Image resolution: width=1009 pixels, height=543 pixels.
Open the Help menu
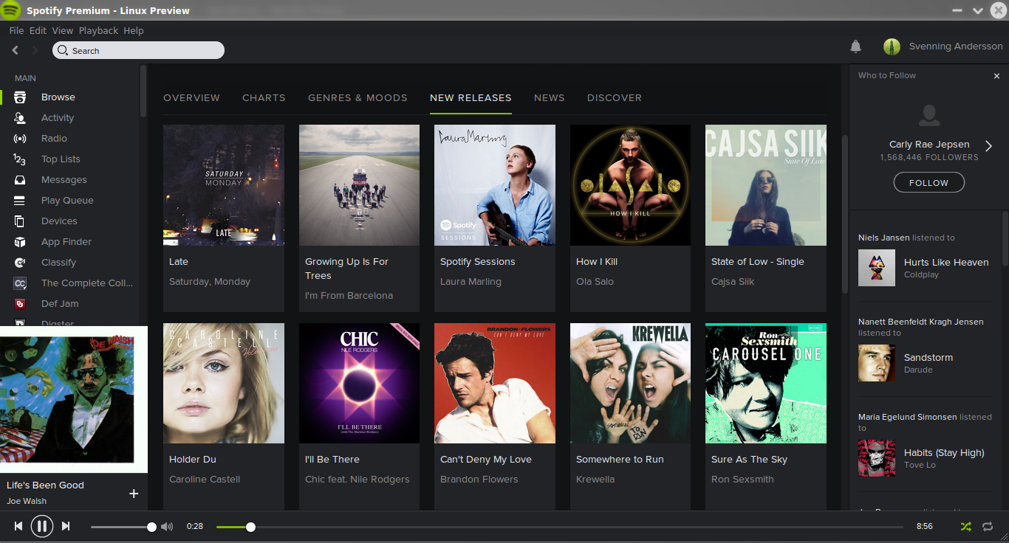(x=134, y=31)
